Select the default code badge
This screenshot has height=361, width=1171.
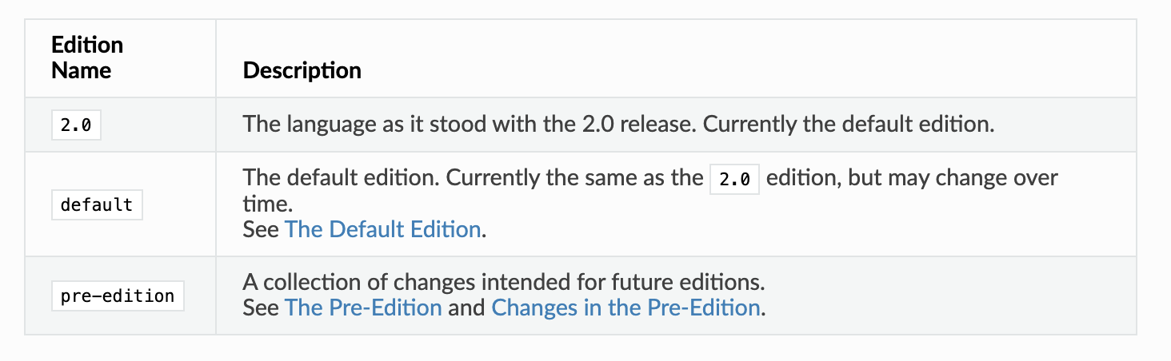click(x=97, y=204)
